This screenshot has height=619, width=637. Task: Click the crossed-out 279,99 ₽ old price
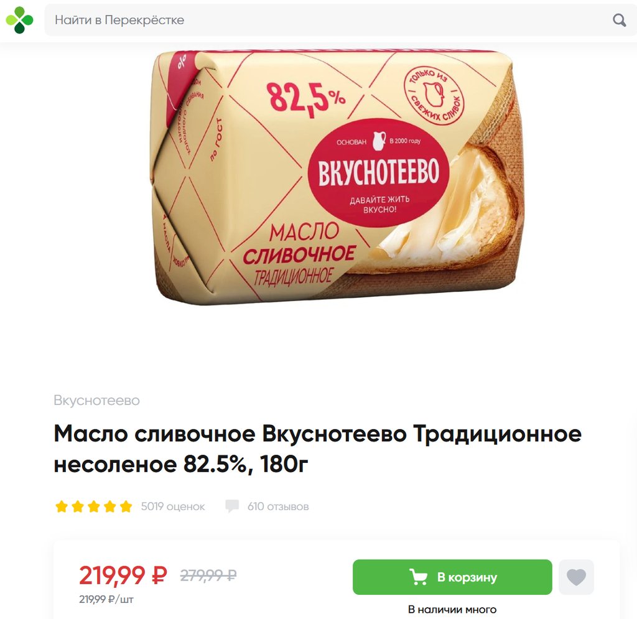pos(208,575)
